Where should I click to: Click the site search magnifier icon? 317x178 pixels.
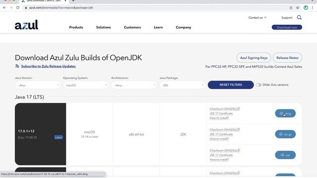click(299, 18)
